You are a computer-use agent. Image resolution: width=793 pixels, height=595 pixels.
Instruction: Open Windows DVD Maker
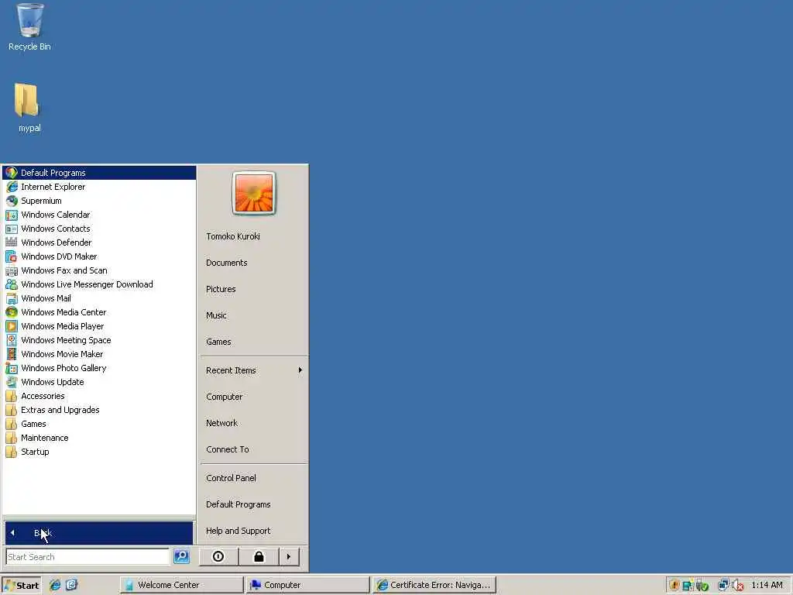coord(99,256)
